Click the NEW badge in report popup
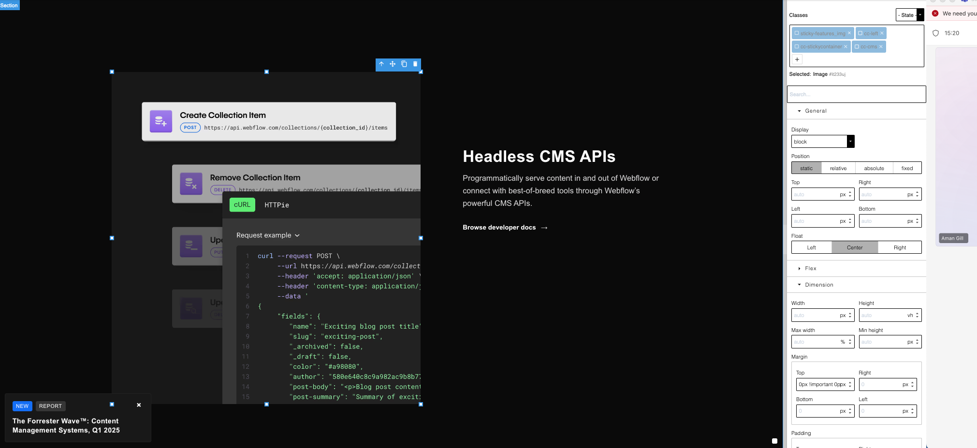Image resolution: width=977 pixels, height=448 pixels. click(x=22, y=406)
